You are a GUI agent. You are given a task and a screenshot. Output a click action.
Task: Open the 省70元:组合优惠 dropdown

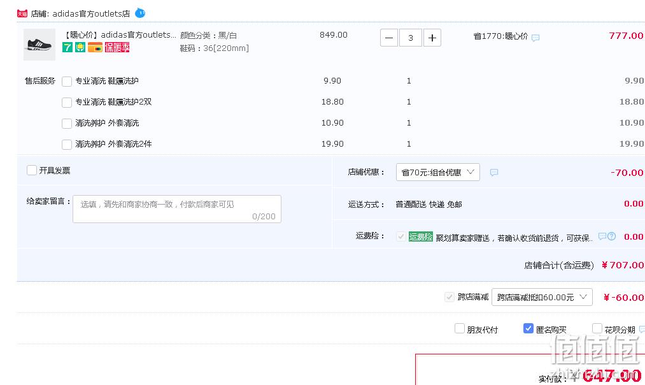(x=437, y=172)
